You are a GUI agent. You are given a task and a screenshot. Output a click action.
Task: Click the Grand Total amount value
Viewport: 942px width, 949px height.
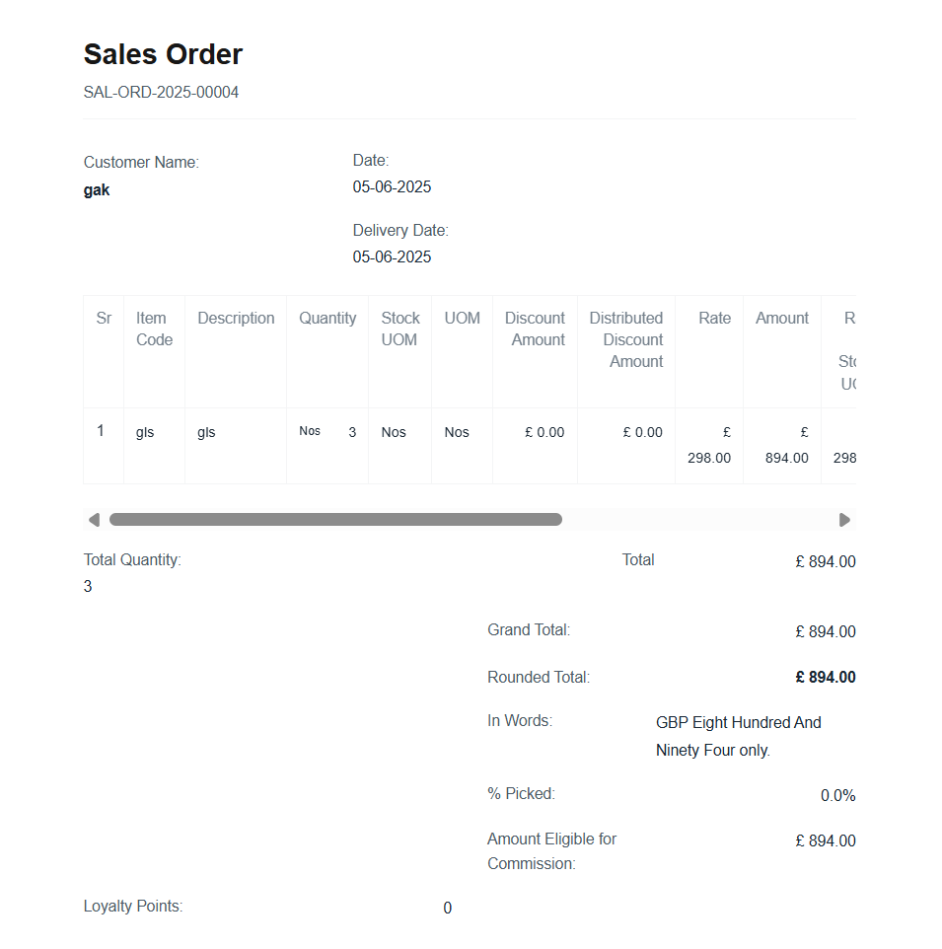tap(825, 632)
